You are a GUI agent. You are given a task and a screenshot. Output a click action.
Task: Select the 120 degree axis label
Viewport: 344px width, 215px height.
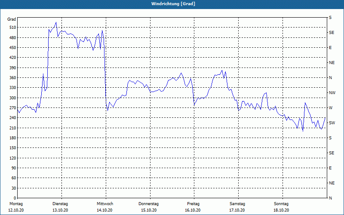pyautogui.click(x=13, y=158)
